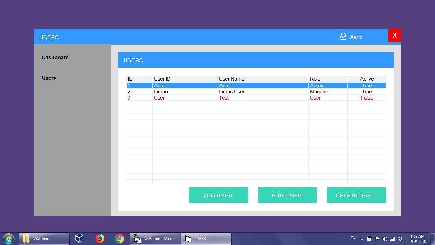This screenshot has height=245, width=435.
Task: Show hidden tray icons arrow
Action: (362, 239)
